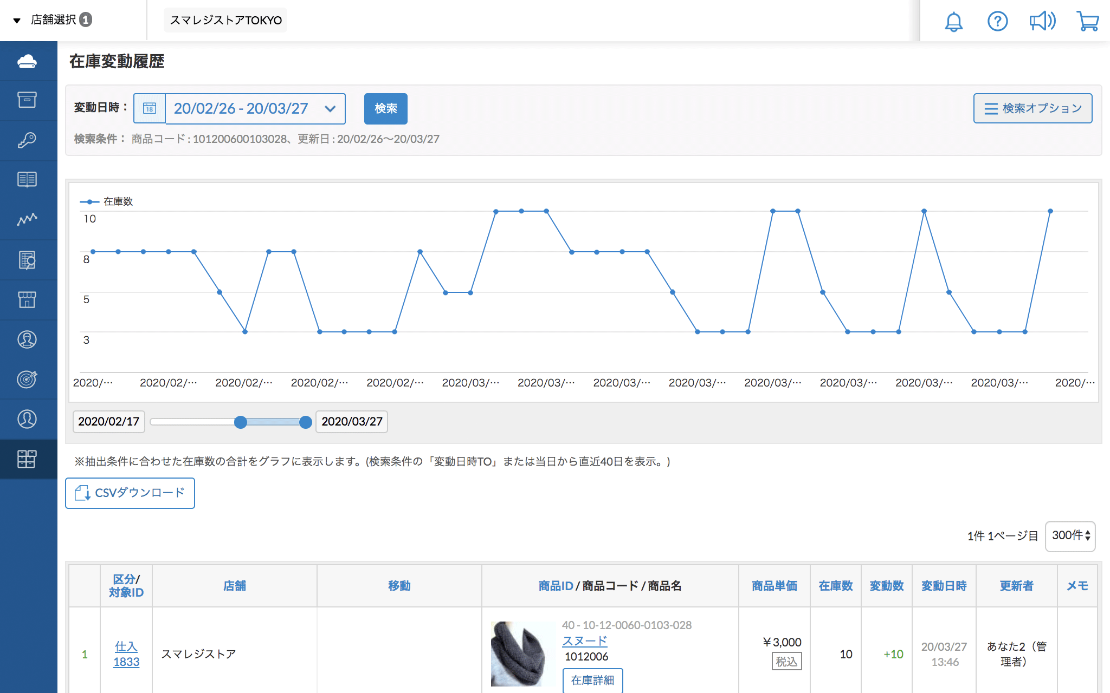Open the line chart analytics sidebar icon
1110x693 pixels.
(27, 219)
